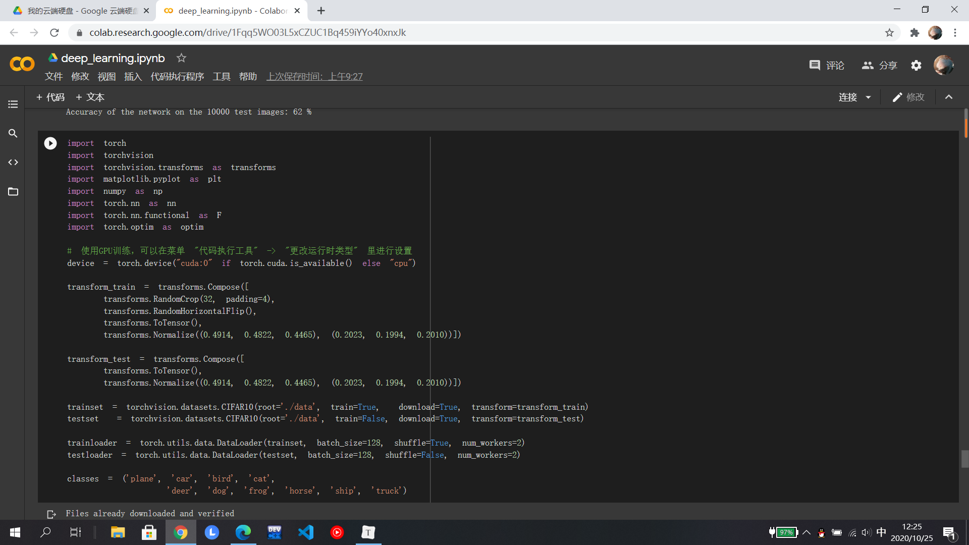Open the 代码执行程序 runtime menu
The image size is (969, 545).
click(x=177, y=77)
